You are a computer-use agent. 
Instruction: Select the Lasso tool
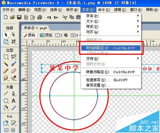[x=14, y=56]
